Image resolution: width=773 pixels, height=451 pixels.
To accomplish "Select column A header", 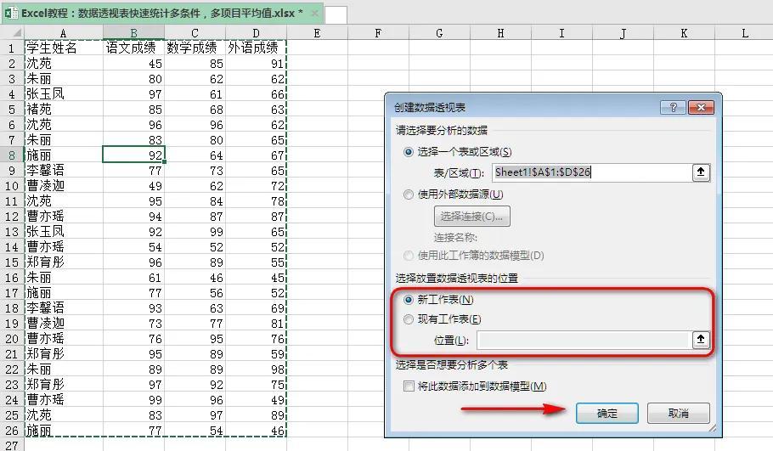I will pos(64,33).
